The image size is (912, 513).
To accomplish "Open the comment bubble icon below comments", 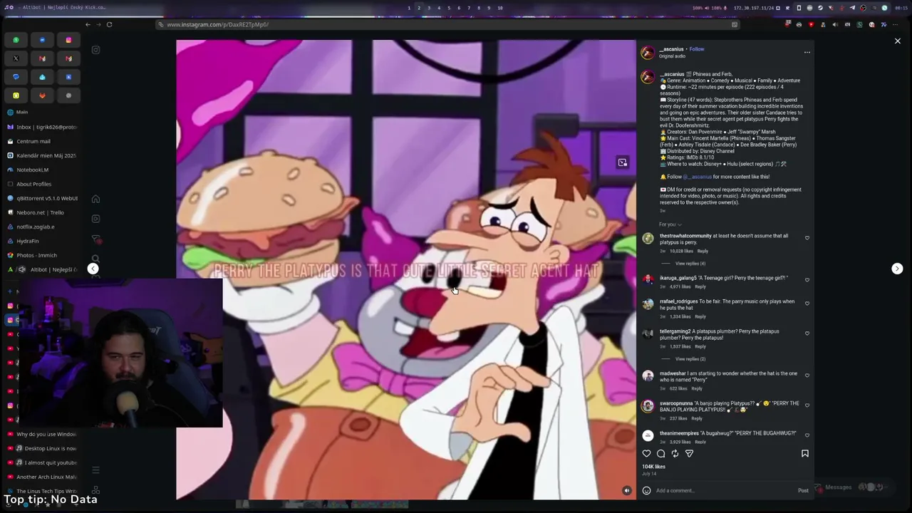I will (x=660, y=454).
